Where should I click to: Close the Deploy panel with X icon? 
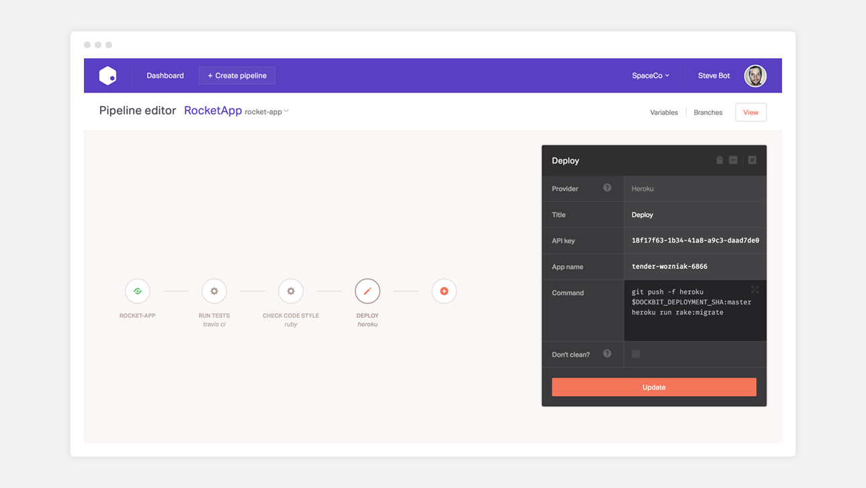[x=752, y=160]
